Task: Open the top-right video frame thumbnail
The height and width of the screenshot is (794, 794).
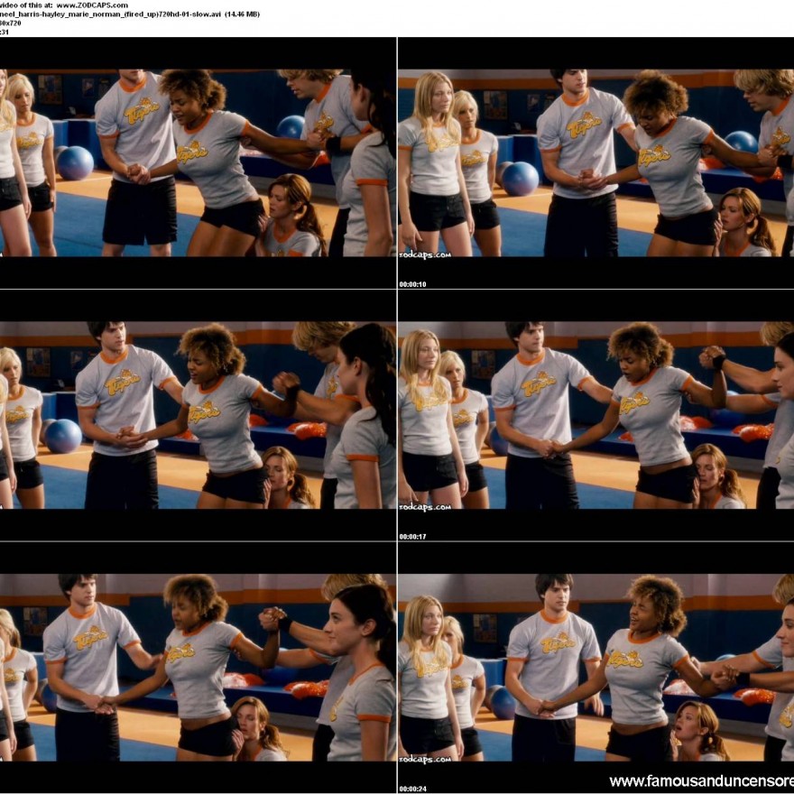Action: coord(595,162)
